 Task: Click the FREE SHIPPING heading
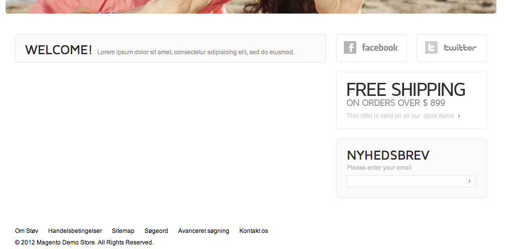coord(406,90)
